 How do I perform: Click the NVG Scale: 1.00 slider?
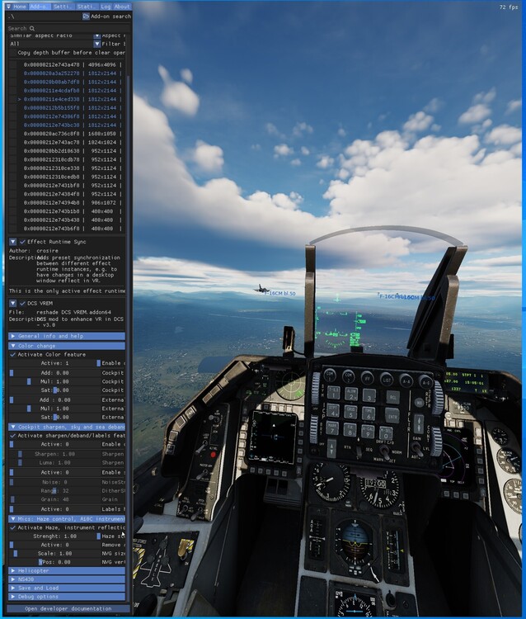click(x=54, y=554)
